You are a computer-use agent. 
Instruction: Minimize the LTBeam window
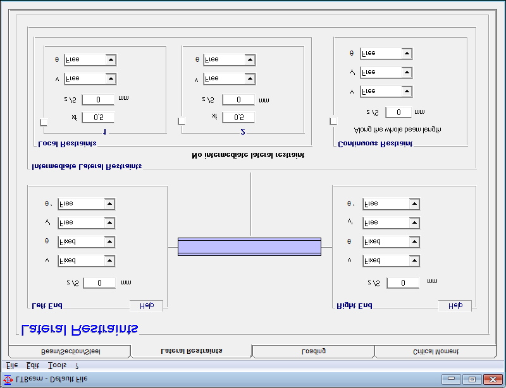pyautogui.click(x=452, y=379)
